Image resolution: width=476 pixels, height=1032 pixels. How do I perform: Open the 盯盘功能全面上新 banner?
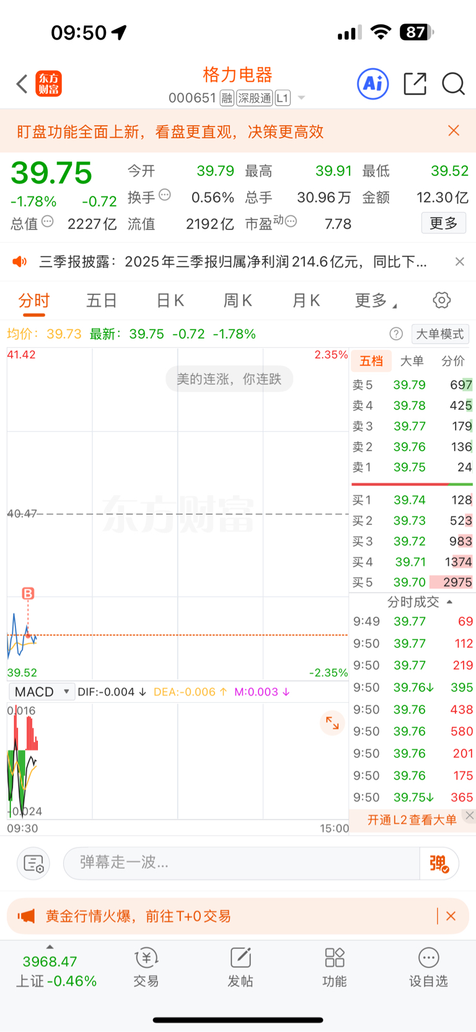coord(170,131)
